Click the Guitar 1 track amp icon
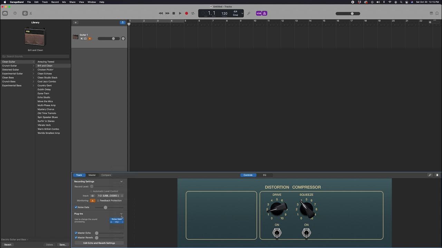 [76, 37]
